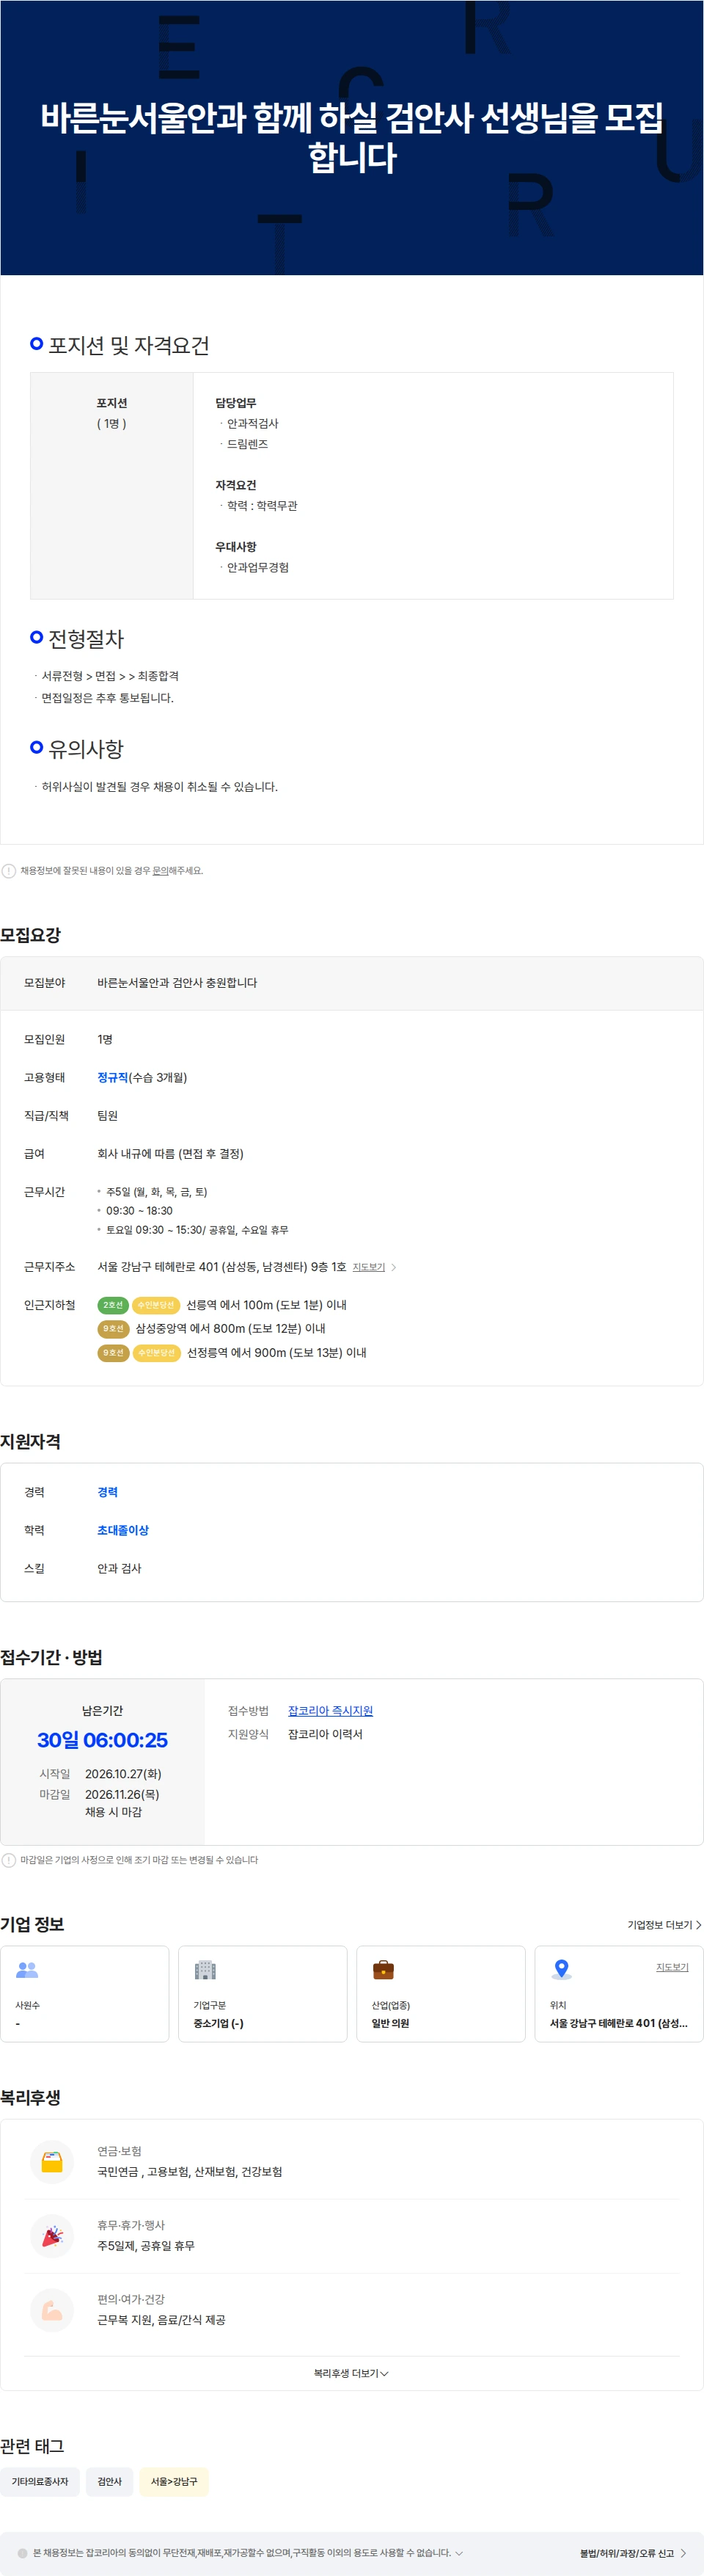Click the arrow icon after 오류 신고
This screenshot has height=2576, width=704.
pyautogui.click(x=683, y=2553)
